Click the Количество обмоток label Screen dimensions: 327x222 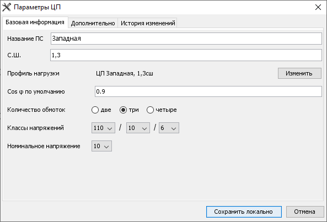click(36, 110)
